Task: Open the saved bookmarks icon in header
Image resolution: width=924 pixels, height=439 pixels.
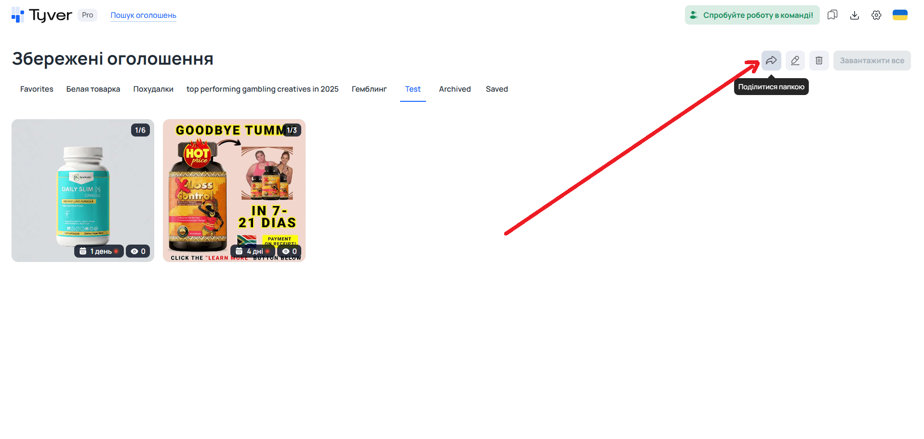Action: click(832, 15)
